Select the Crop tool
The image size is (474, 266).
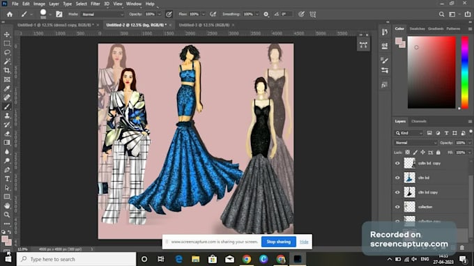point(7,70)
